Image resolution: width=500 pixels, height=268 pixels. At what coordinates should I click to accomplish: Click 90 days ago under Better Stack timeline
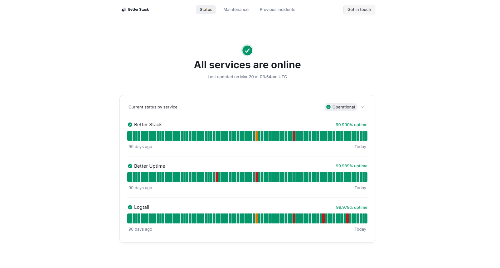click(x=140, y=146)
